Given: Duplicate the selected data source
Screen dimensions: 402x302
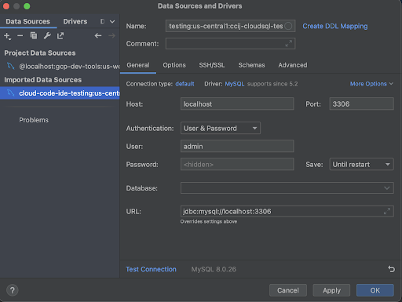Looking at the screenshot, I should click(x=34, y=35).
